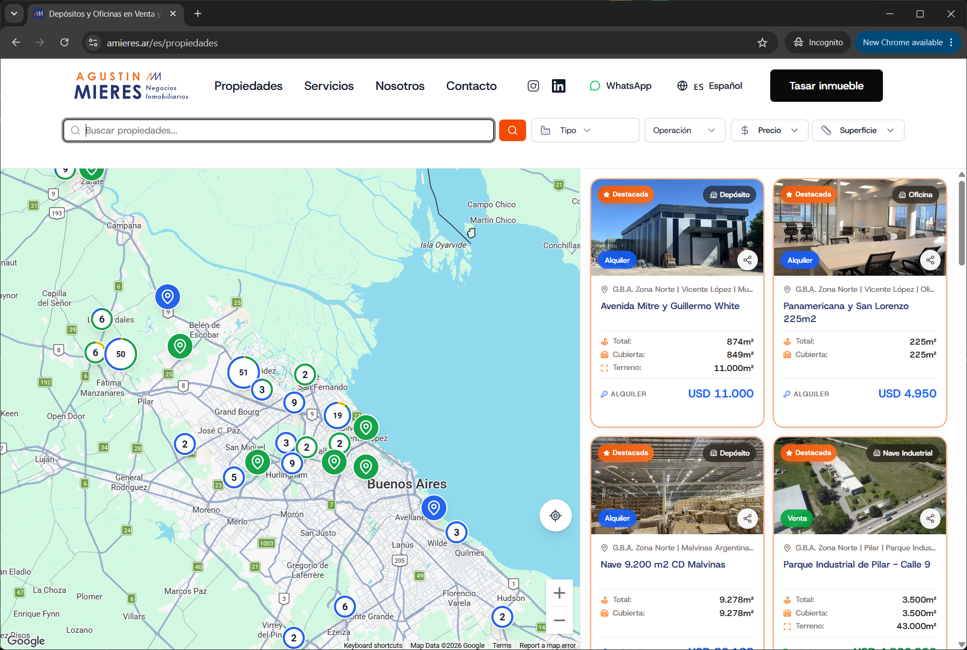Click the map locate-me target button
967x650 pixels.
click(x=555, y=516)
